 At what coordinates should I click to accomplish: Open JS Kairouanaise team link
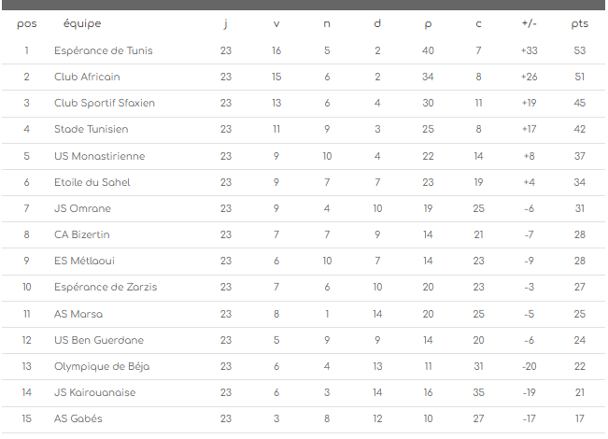[94, 392]
